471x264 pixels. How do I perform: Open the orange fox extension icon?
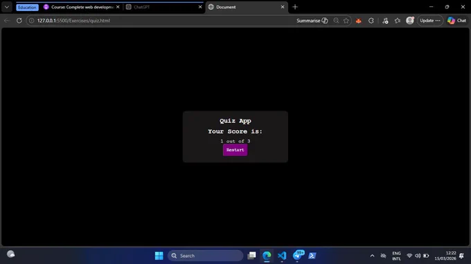point(358,21)
